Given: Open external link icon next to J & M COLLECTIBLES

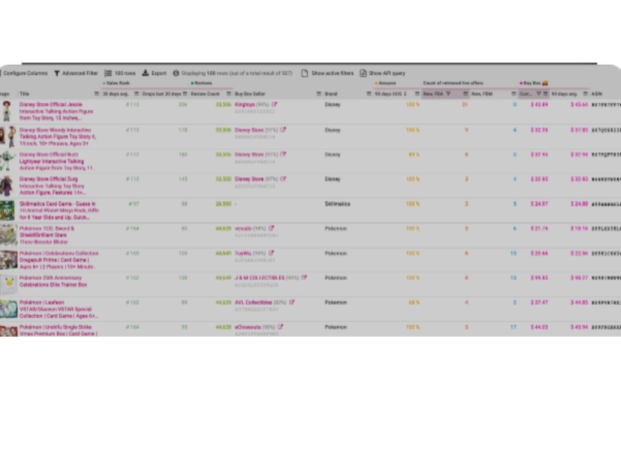Looking at the screenshot, I should (x=304, y=278).
